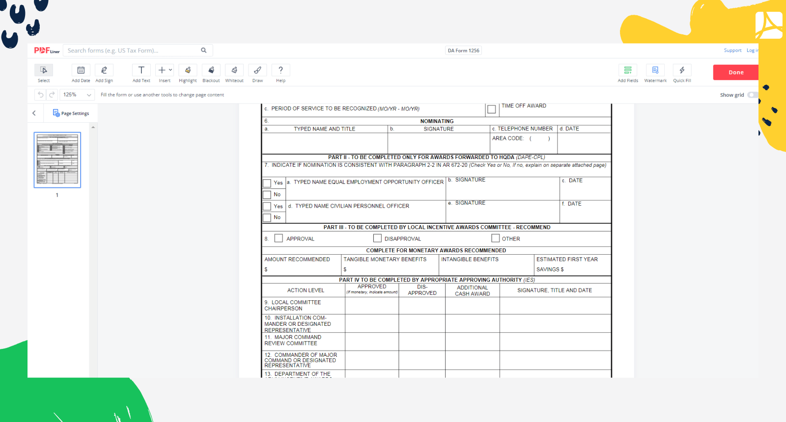Select the Whiteout tool
Image resolution: width=786 pixels, height=422 pixels.
234,71
